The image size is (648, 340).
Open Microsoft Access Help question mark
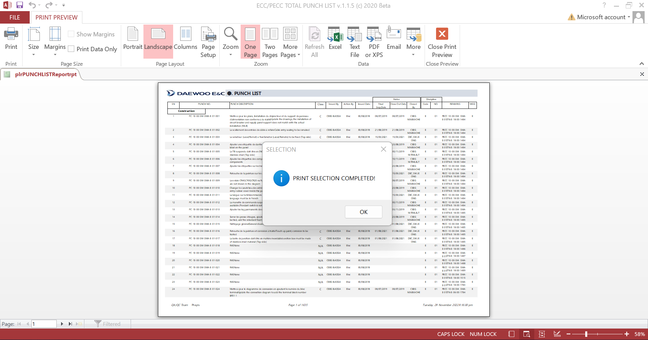point(604,5)
